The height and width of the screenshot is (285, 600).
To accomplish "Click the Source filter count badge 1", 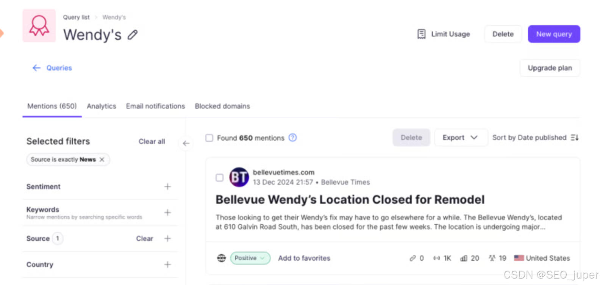I will coord(58,238).
